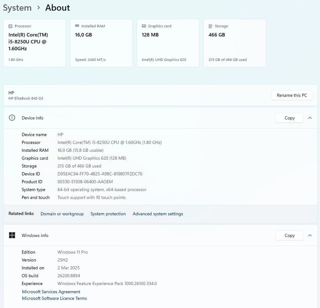Click the 25H2 version value
The width and height of the screenshot is (320, 308).
pyautogui.click(x=63, y=260)
